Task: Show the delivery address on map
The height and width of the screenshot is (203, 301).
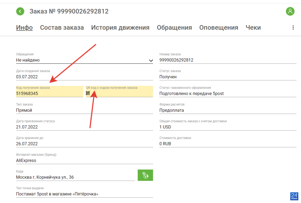Action: coord(145,175)
